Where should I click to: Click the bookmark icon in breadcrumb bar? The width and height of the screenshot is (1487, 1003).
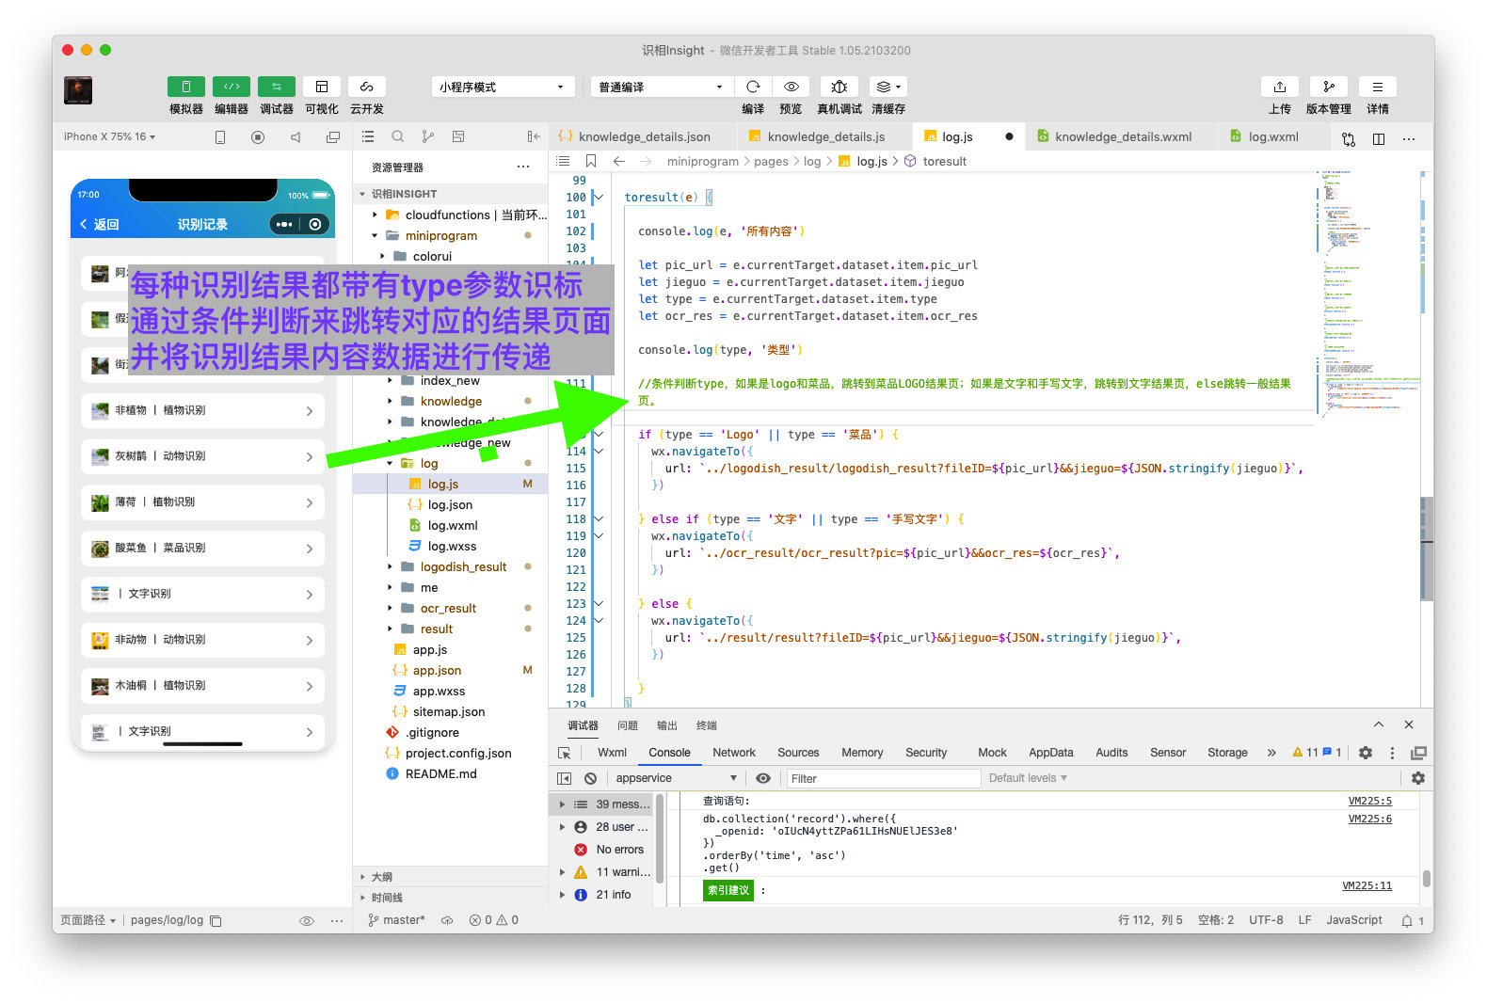tap(591, 161)
